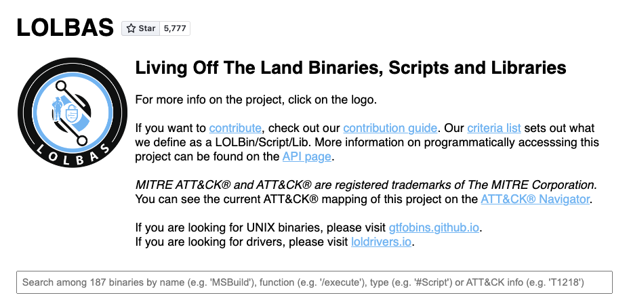Click the 'looking for UNIX binaries' sentence
This screenshot has width=629, height=306.
pyautogui.click(x=261, y=227)
